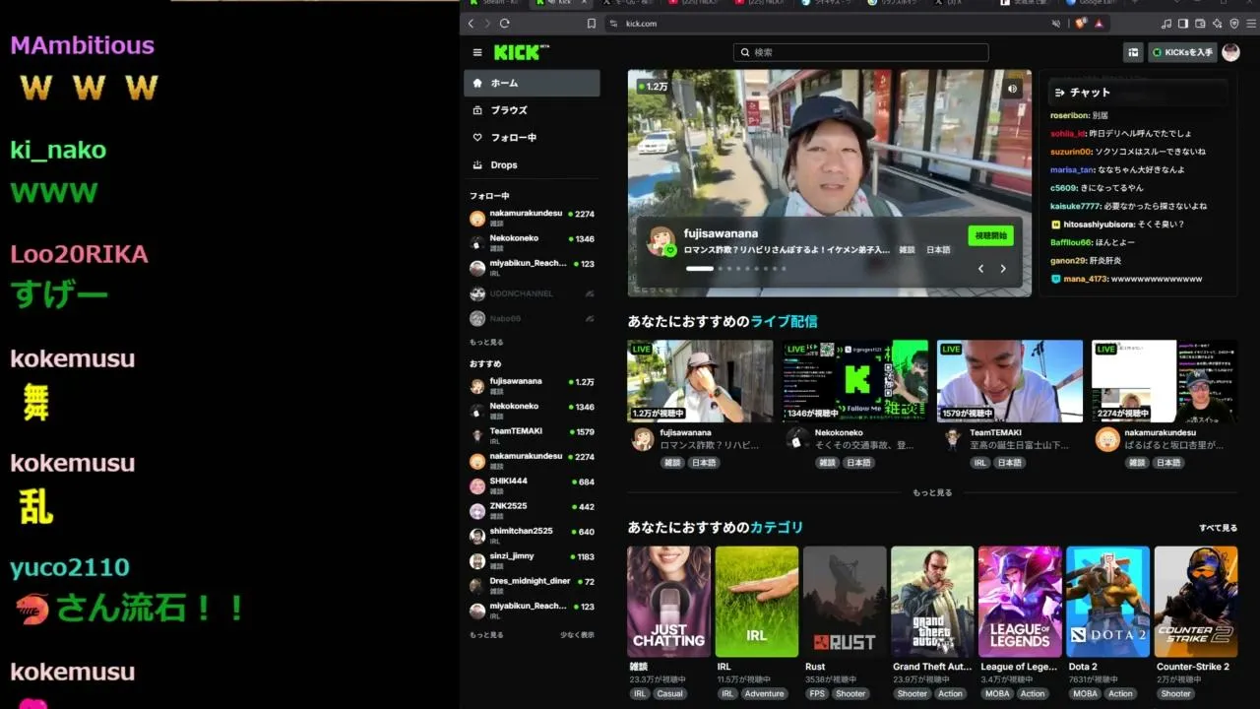Click the Kick search field

861,52
